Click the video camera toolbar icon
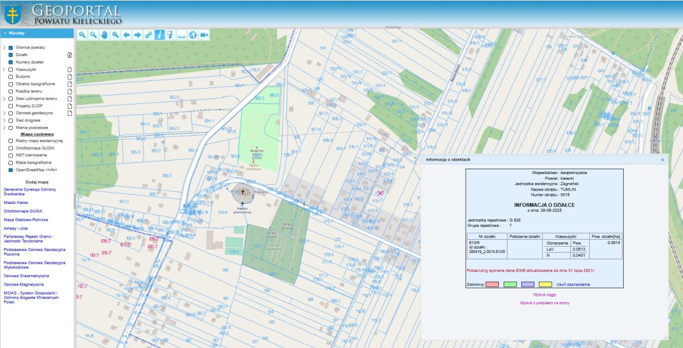Image resolution: width=683 pixels, height=348 pixels. (x=204, y=35)
